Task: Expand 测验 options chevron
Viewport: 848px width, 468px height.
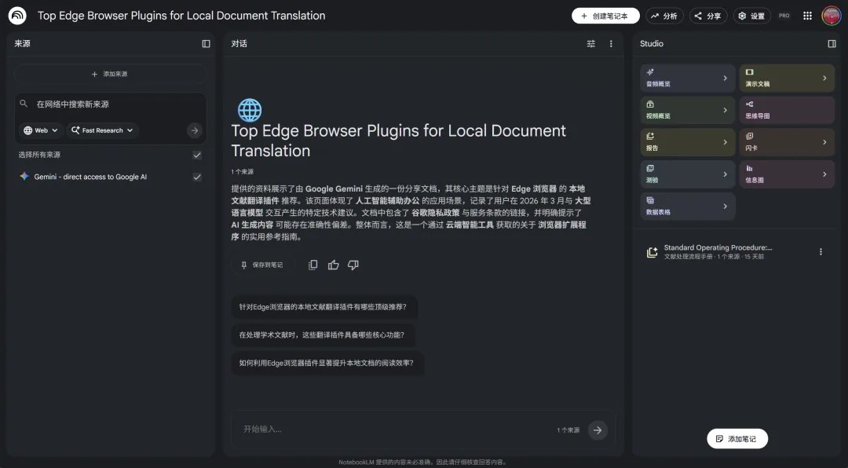Action: (x=726, y=174)
